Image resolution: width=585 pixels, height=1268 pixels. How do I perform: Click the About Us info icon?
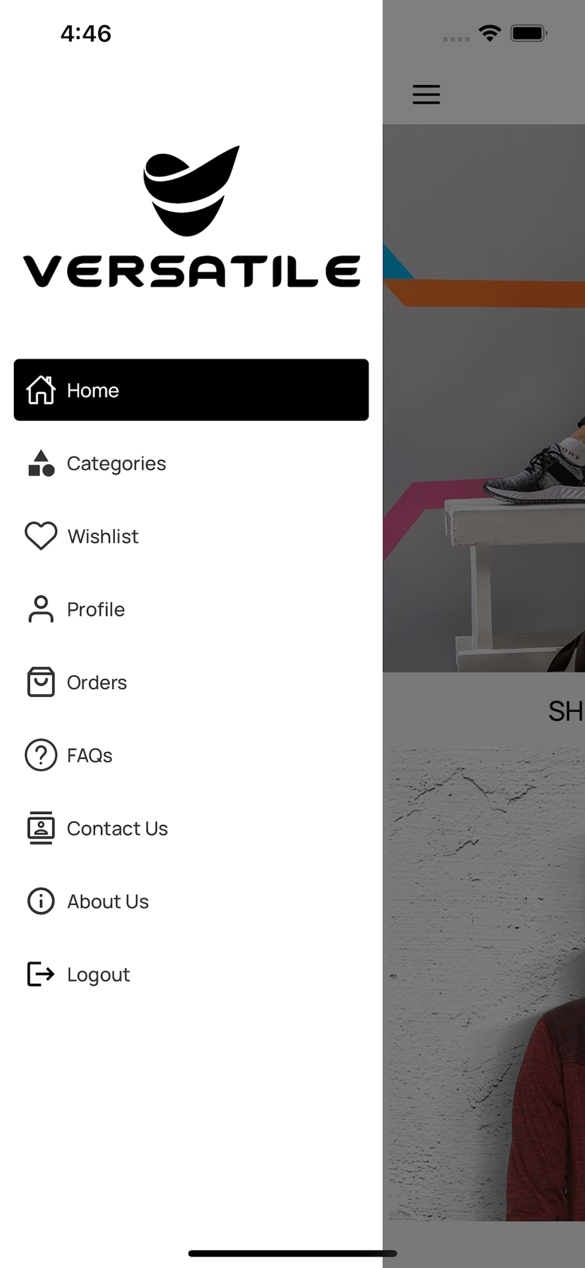tap(41, 901)
